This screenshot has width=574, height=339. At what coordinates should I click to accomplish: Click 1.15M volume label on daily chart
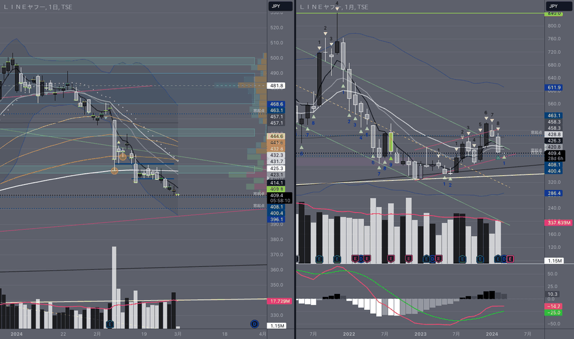277,326
